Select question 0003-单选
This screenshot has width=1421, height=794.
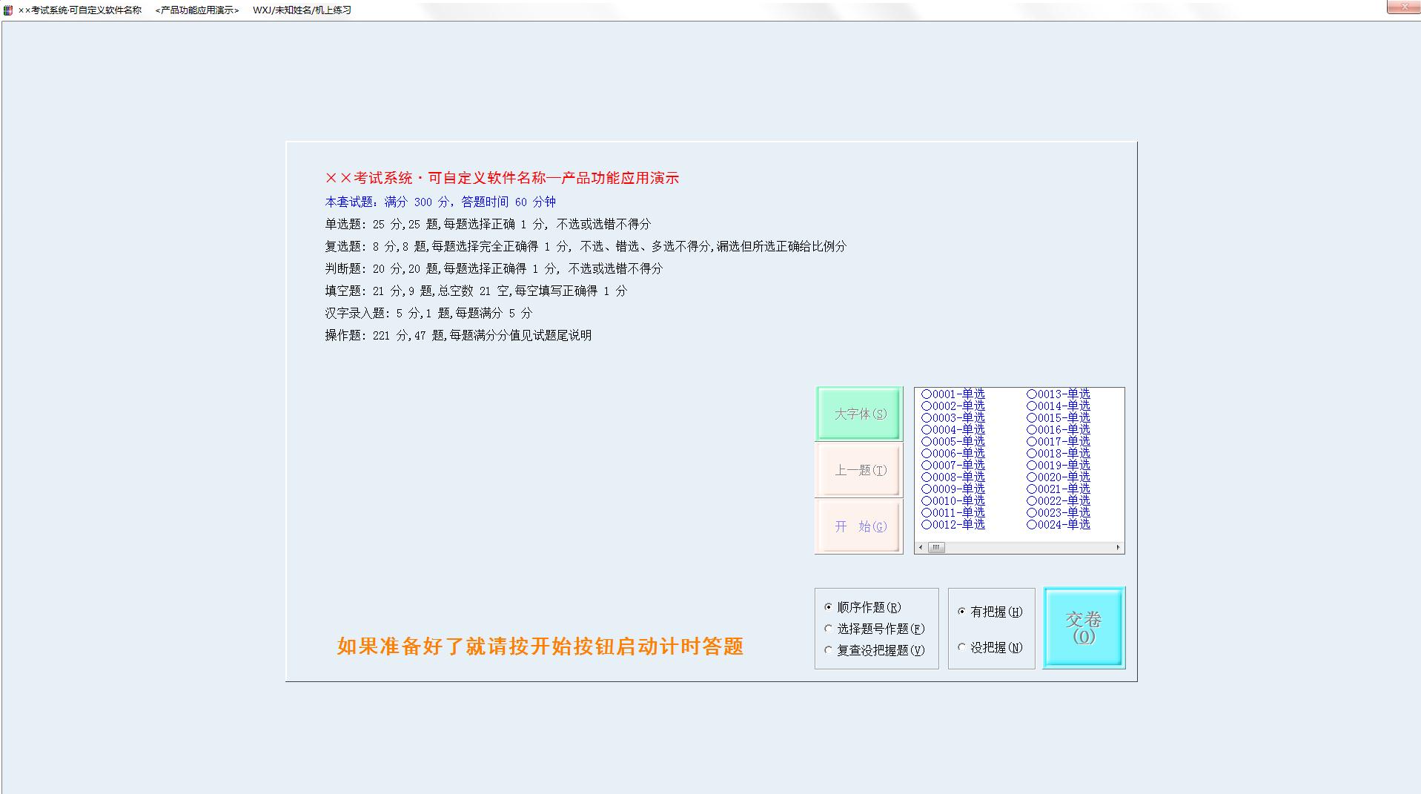point(953,417)
